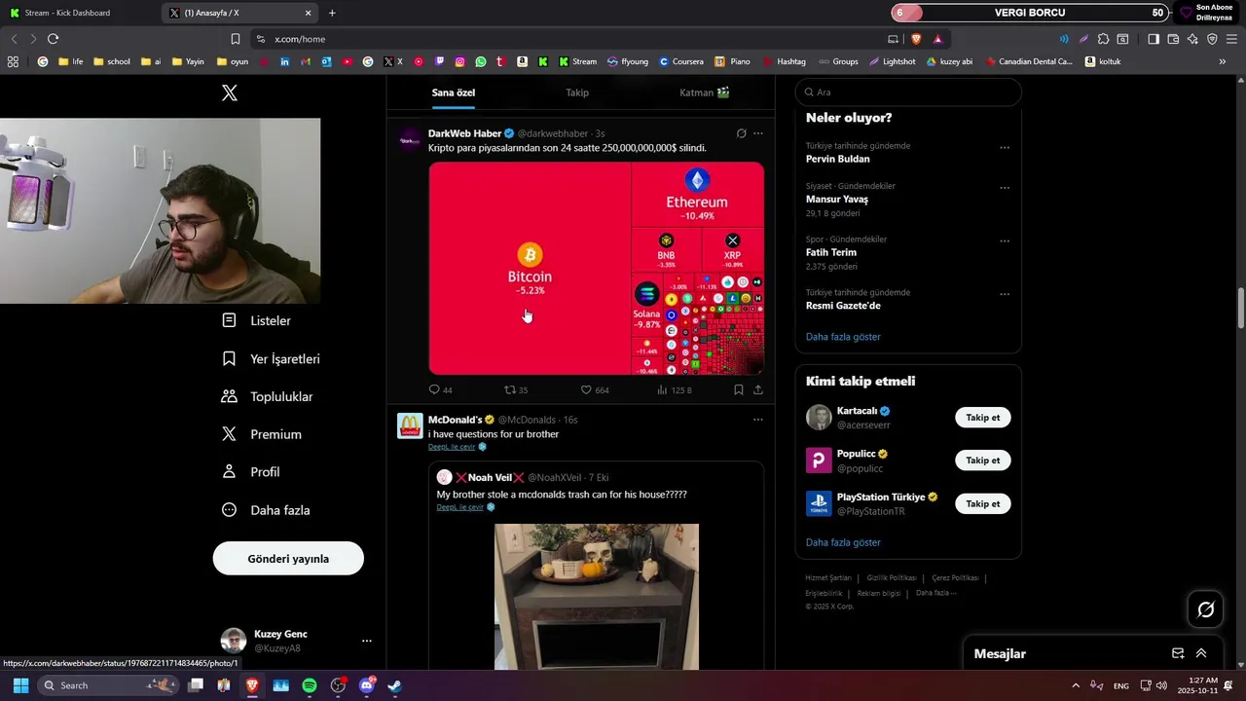Open the Windows Start menu
This screenshot has width=1246, height=701.
tap(20, 685)
